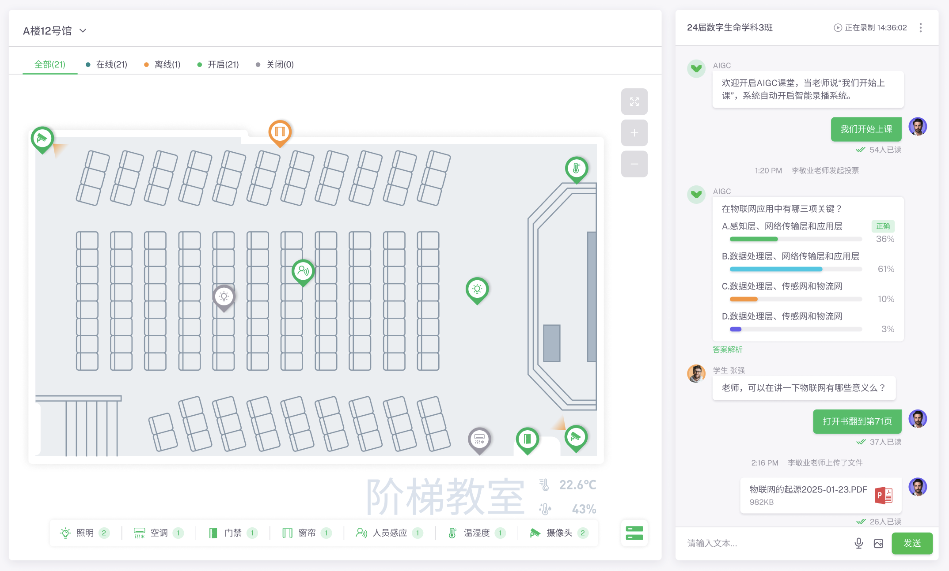Image resolution: width=949 pixels, height=571 pixels.
Task: Click the orange offline door marker on map
Action: point(279,131)
